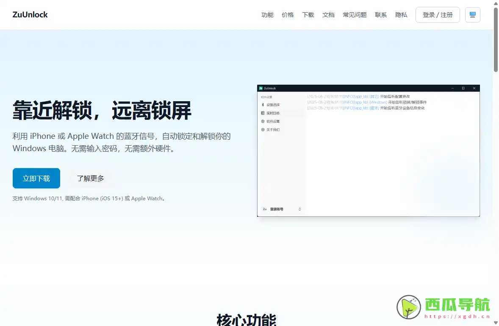The height and width of the screenshot is (326, 499).
Task: Open the 下载 nav item
Action: (308, 15)
